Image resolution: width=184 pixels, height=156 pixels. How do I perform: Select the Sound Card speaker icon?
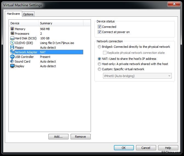pyautogui.click(x=12, y=61)
